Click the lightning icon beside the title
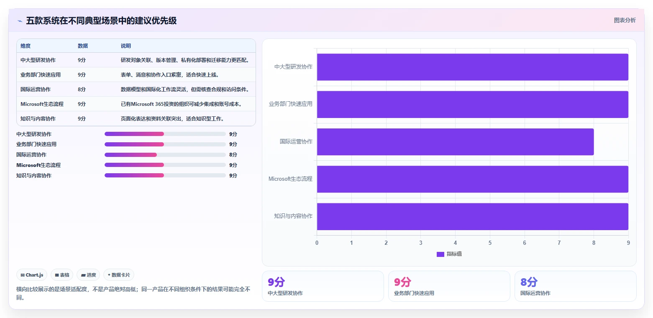Screen dimensions: 653x318 coord(20,21)
